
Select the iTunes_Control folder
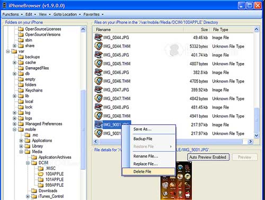click(x=51, y=196)
